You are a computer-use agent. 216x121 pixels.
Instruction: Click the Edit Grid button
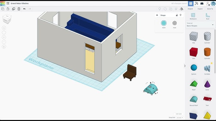point(179,114)
